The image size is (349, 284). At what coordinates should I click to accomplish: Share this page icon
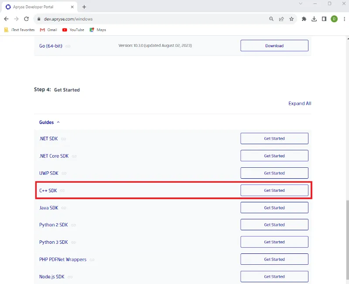pyautogui.click(x=281, y=19)
